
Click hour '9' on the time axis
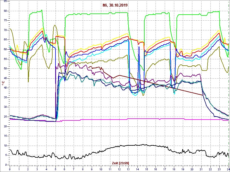(x=92, y=169)
